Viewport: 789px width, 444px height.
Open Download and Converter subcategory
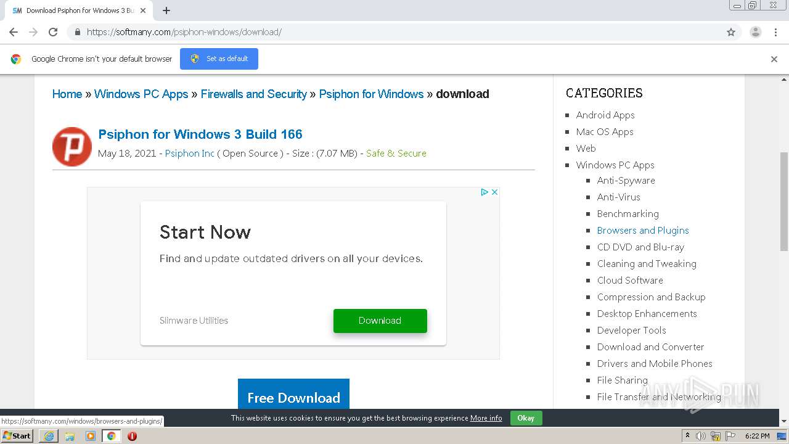click(x=650, y=347)
